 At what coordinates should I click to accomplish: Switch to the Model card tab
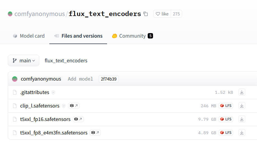tap(29, 36)
